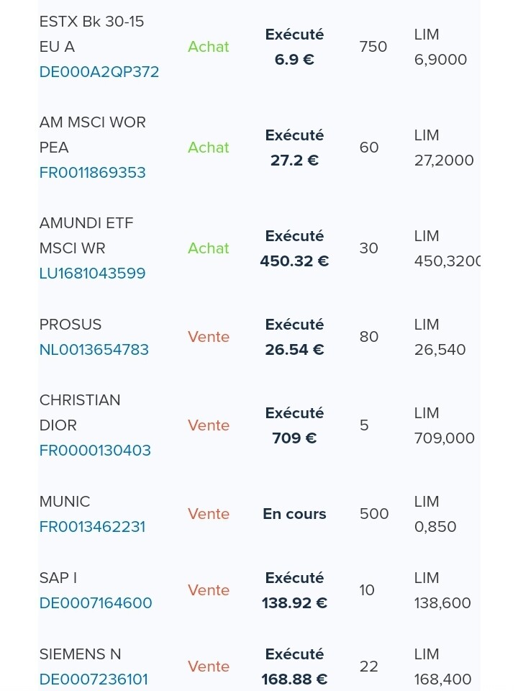518x691 pixels.
Task: Open PROSUS ISIN NL0013654783
Action: pos(94,350)
